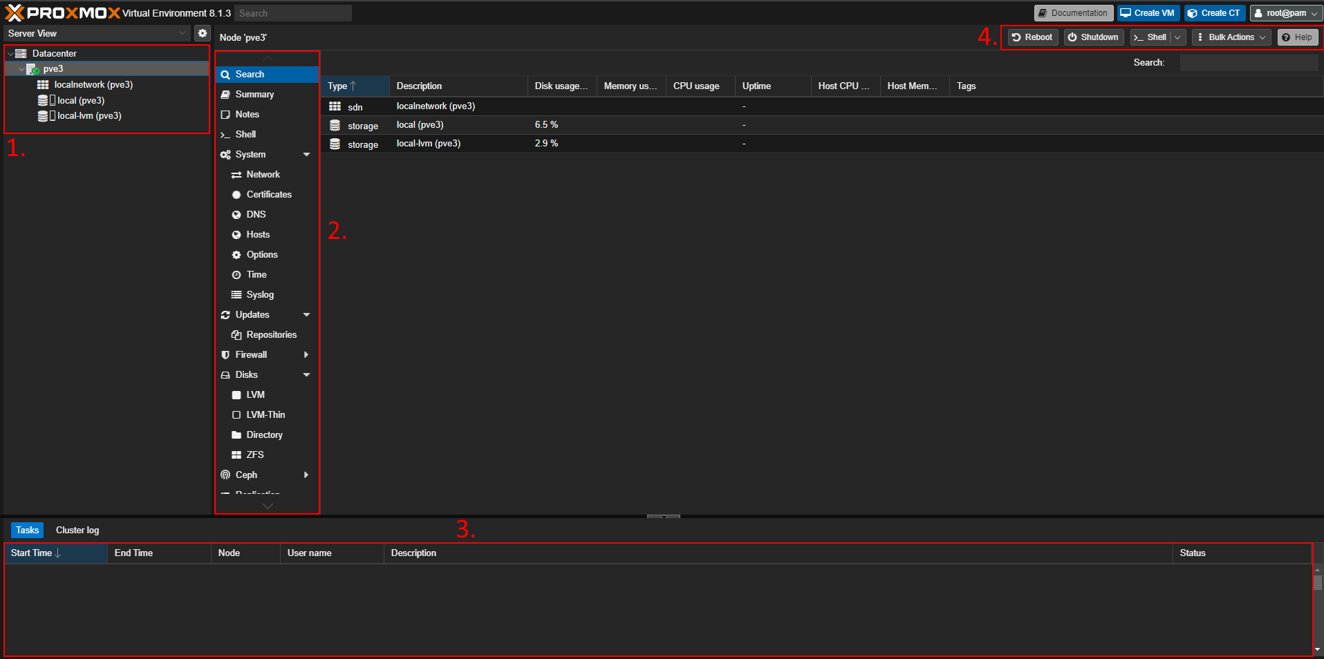Collapse the Disks menu section
The height and width of the screenshot is (659, 1324).
306,375
